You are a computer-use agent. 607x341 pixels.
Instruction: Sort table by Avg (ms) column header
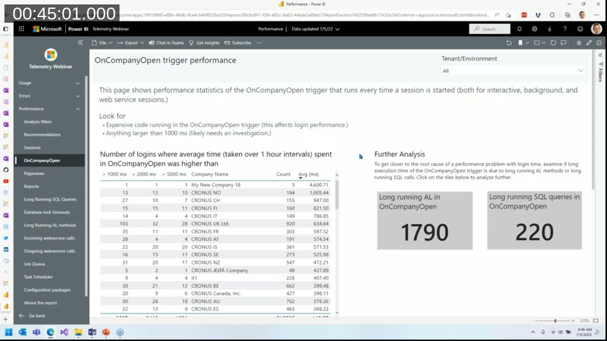(309, 174)
